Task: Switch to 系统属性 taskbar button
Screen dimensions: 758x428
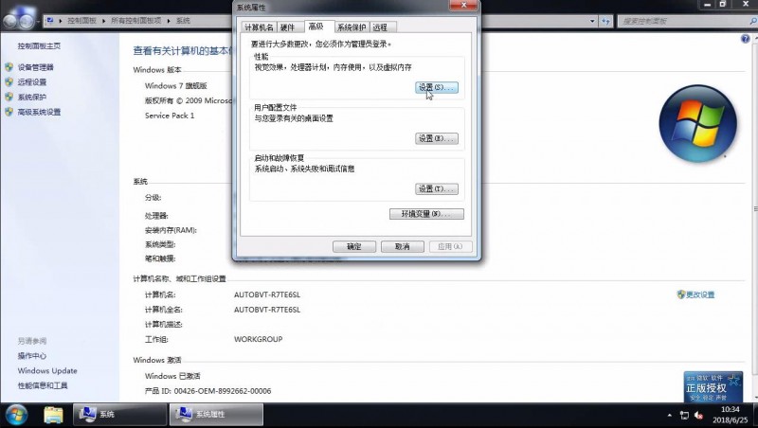Action: point(216,415)
